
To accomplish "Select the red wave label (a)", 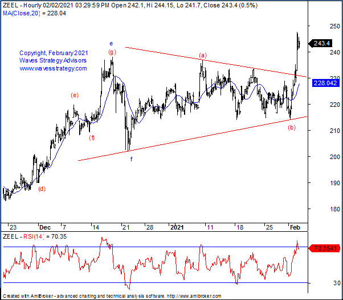I will pos(203,56).
